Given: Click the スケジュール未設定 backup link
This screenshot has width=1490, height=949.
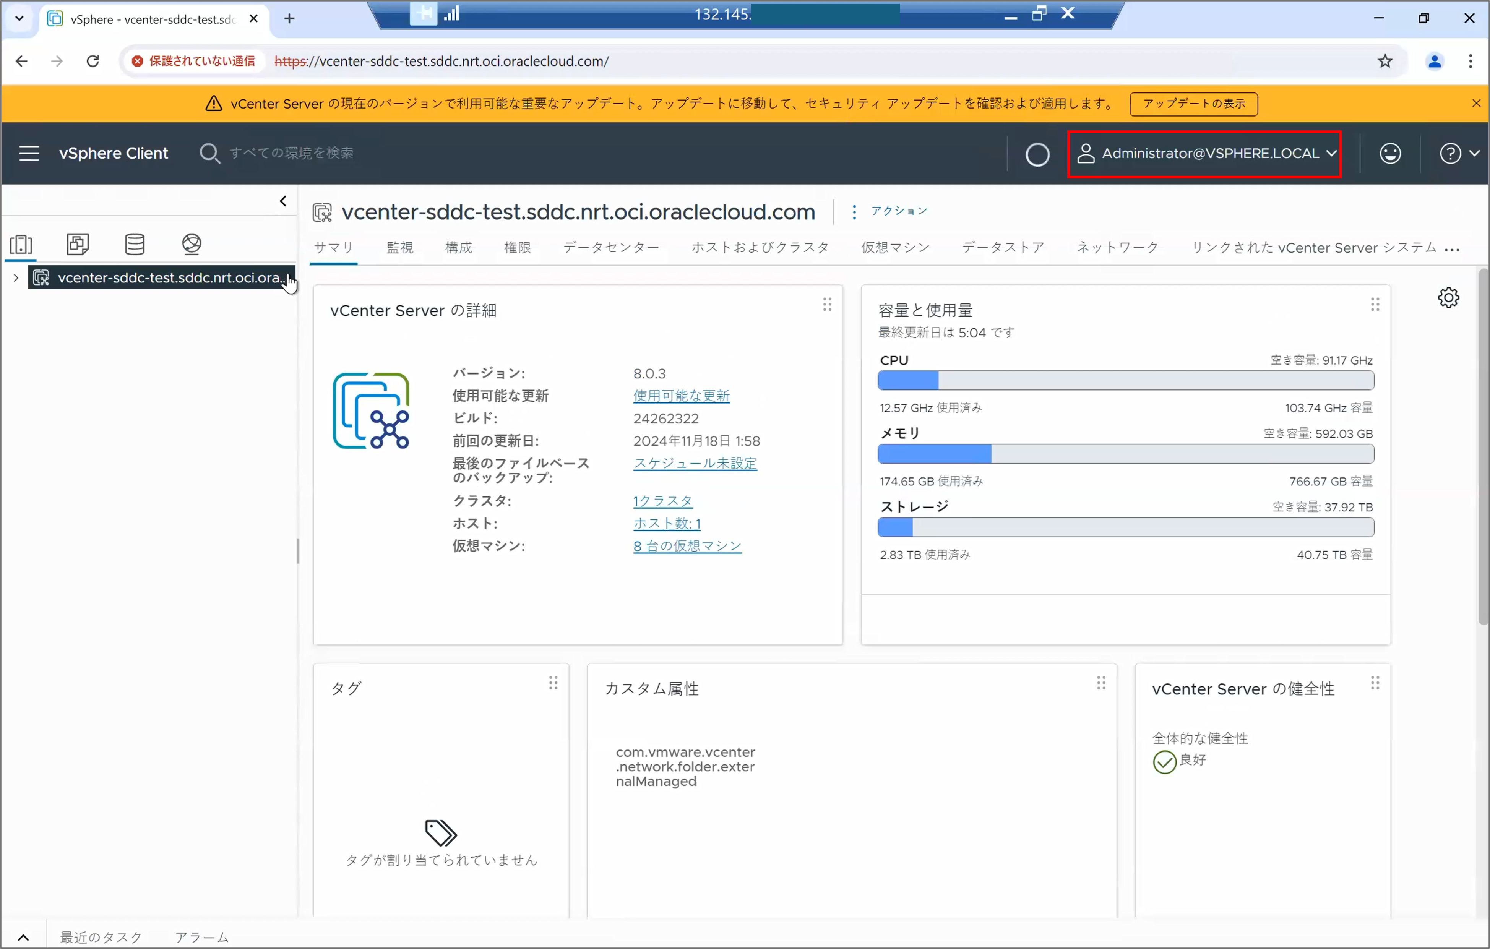Looking at the screenshot, I should pyautogui.click(x=695, y=463).
